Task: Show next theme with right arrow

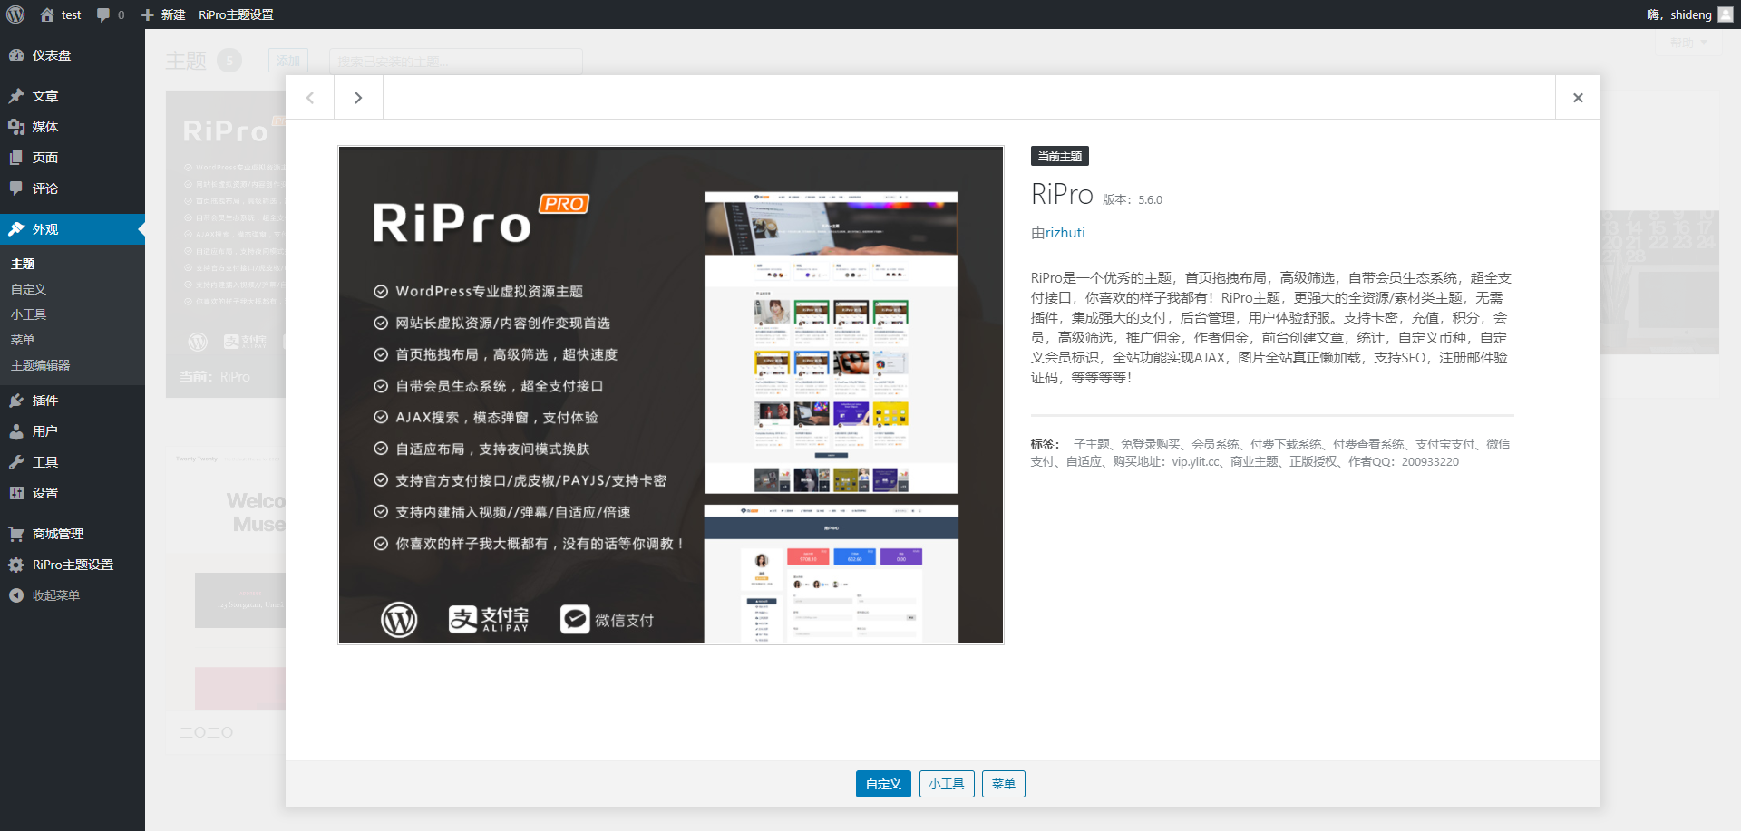Action: 358,98
